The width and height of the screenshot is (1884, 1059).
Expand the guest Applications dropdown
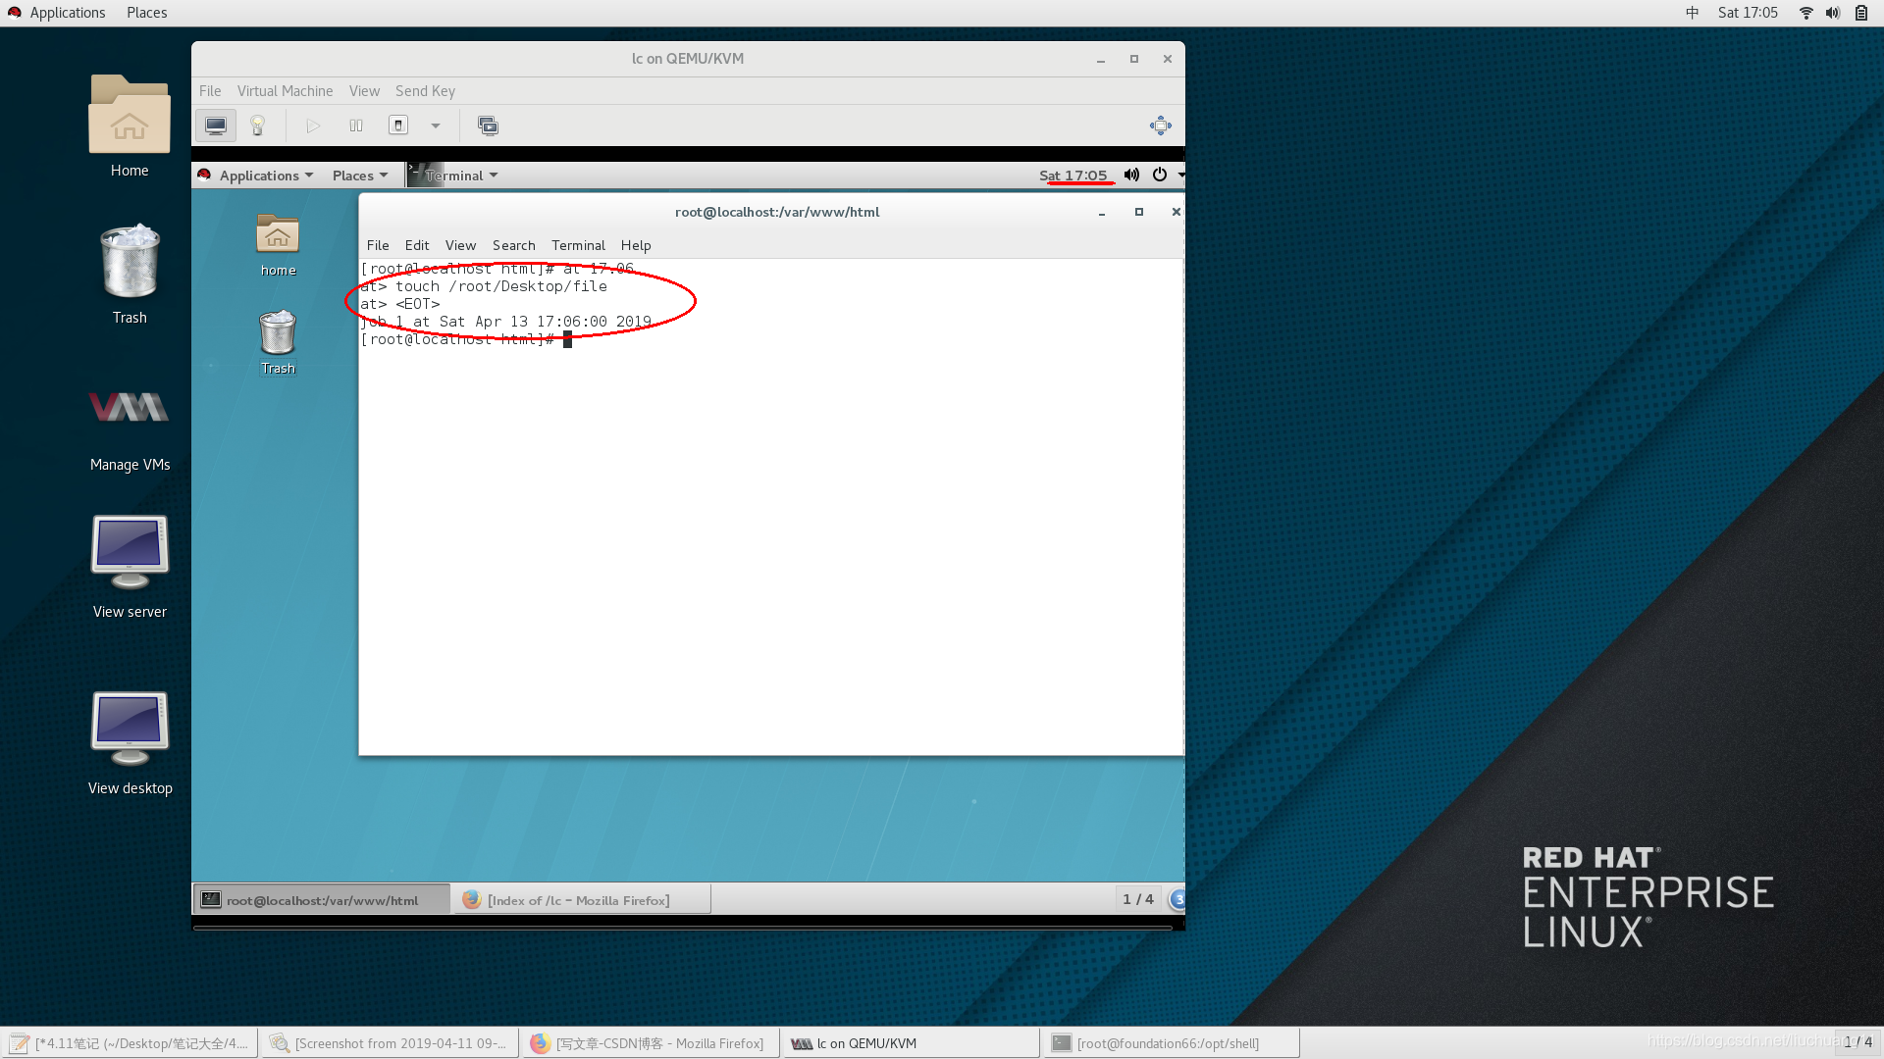point(266,176)
